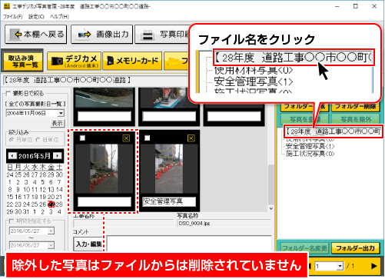
Task: Select 取込み済写真一覧 tab
Action: (x=22, y=61)
